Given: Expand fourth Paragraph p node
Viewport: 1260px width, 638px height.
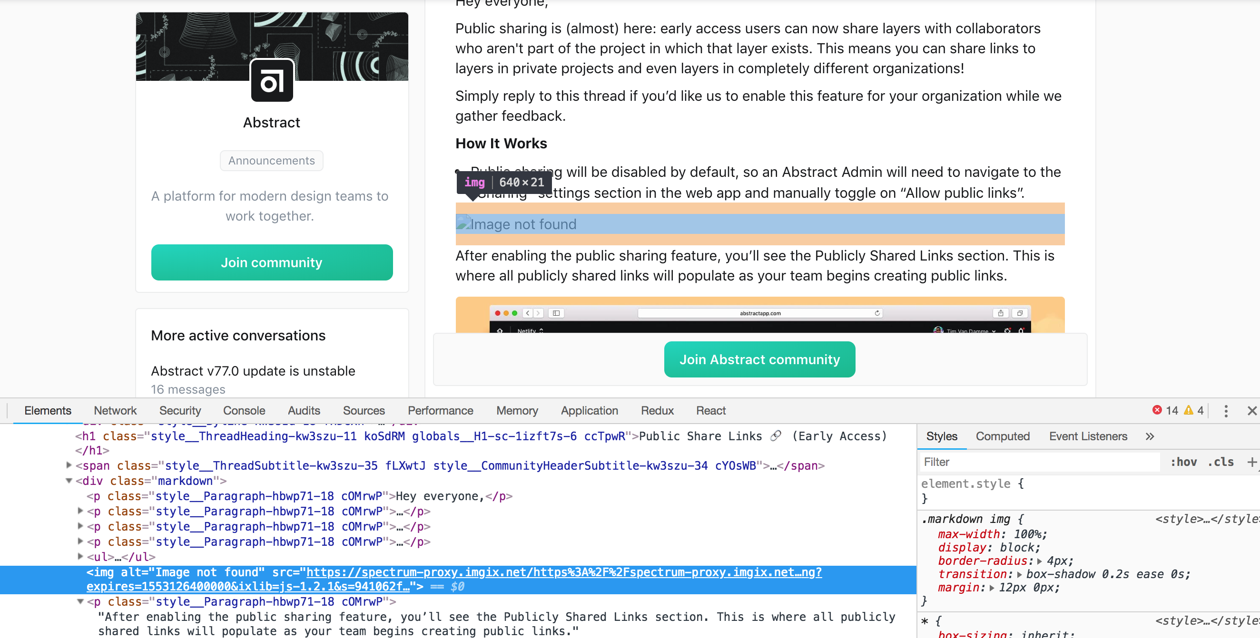Looking at the screenshot, I should tap(81, 541).
